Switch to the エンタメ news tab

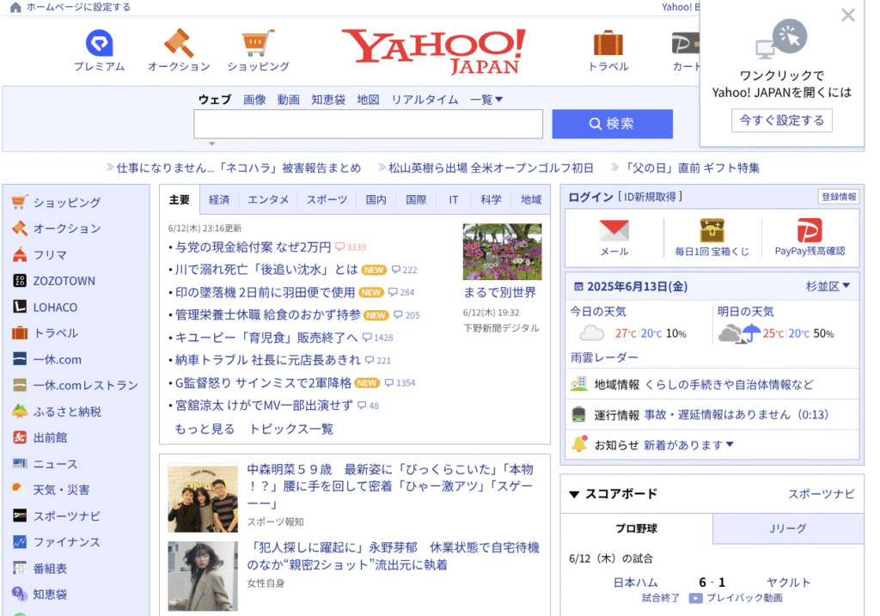click(268, 199)
